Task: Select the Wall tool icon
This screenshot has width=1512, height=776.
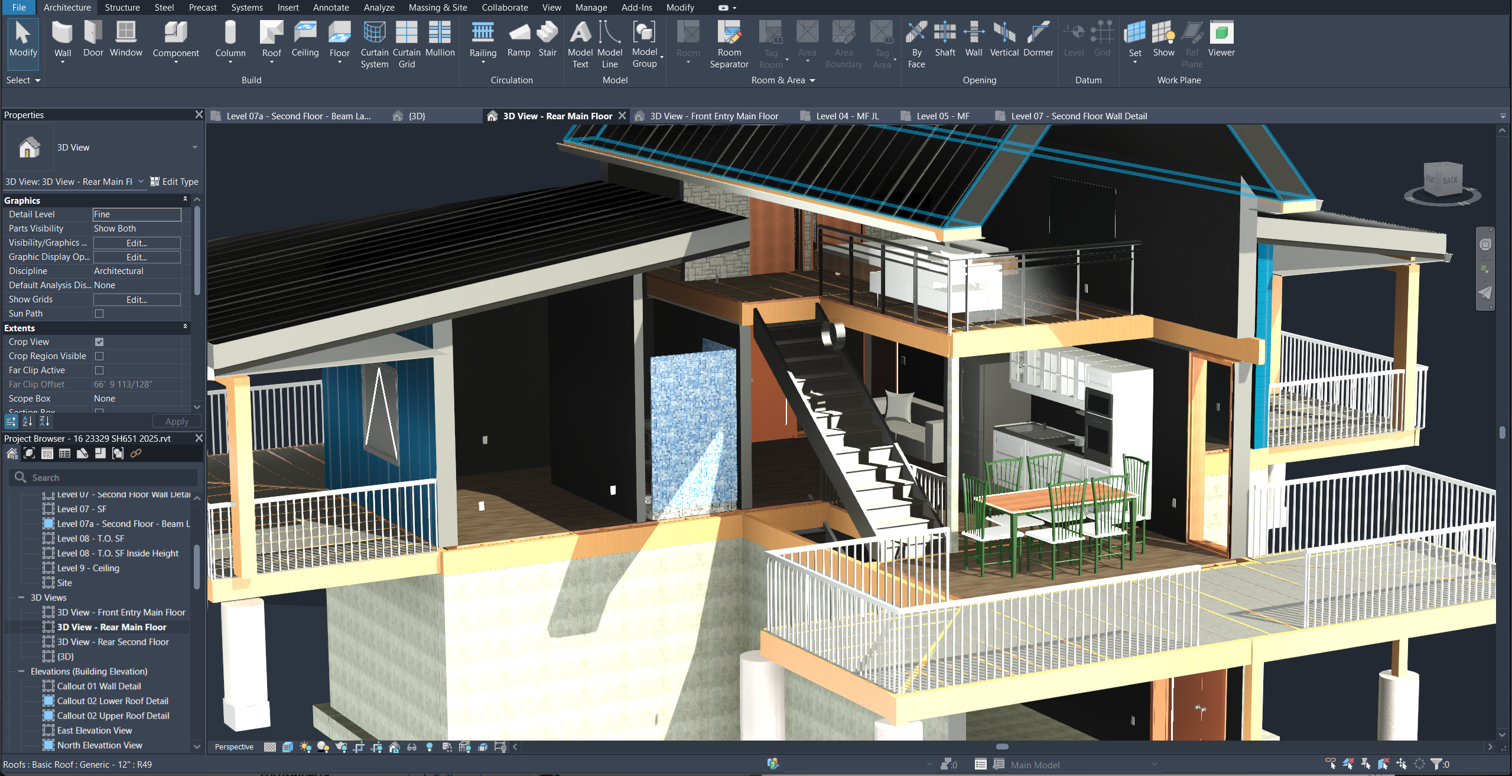Action: [62, 33]
